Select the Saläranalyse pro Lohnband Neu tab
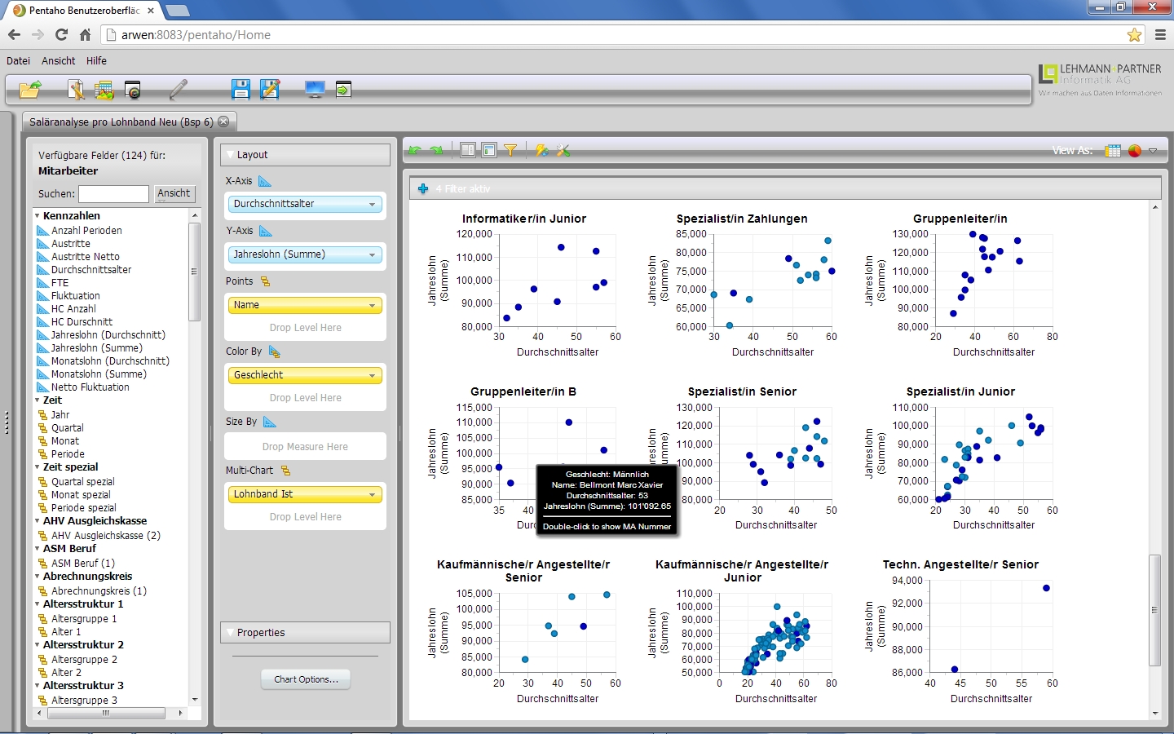This screenshot has height=734, width=1174. tap(121, 122)
